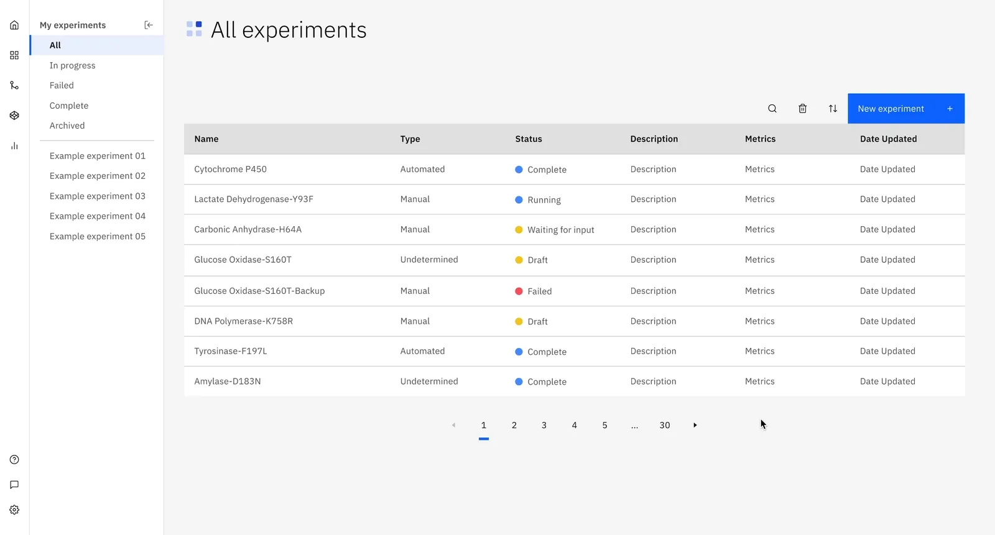Open Carbonic Anhydrase-H64A experiment
This screenshot has height=535, width=995.
pyautogui.click(x=575, y=230)
